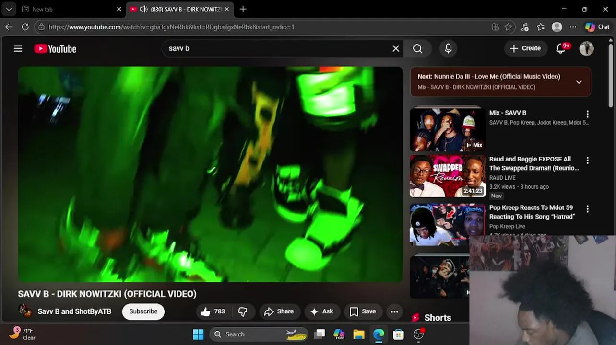616x345 pixels.
Task: Open the RAUD LIVE channel name
Action: point(502,178)
